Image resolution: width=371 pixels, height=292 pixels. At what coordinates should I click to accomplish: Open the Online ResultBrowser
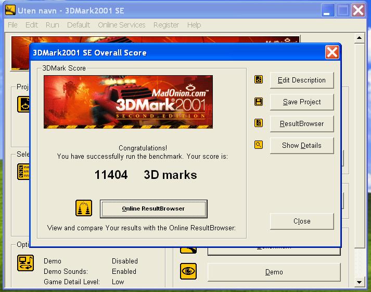(x=153, y=208)
